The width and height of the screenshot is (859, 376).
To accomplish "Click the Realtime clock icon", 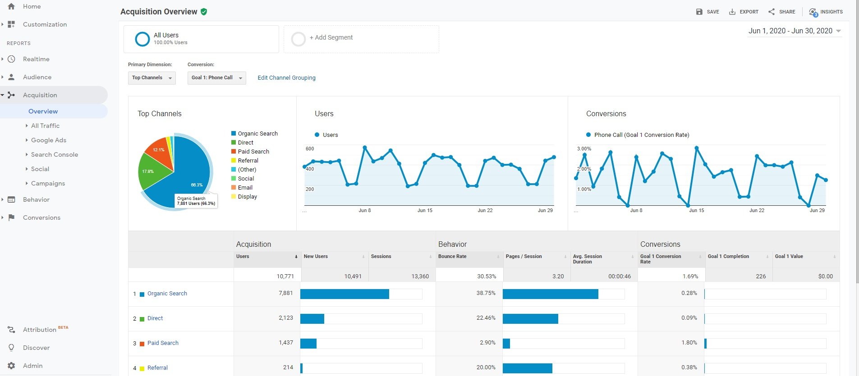I will pyautogui.click(x=12, y=59).
